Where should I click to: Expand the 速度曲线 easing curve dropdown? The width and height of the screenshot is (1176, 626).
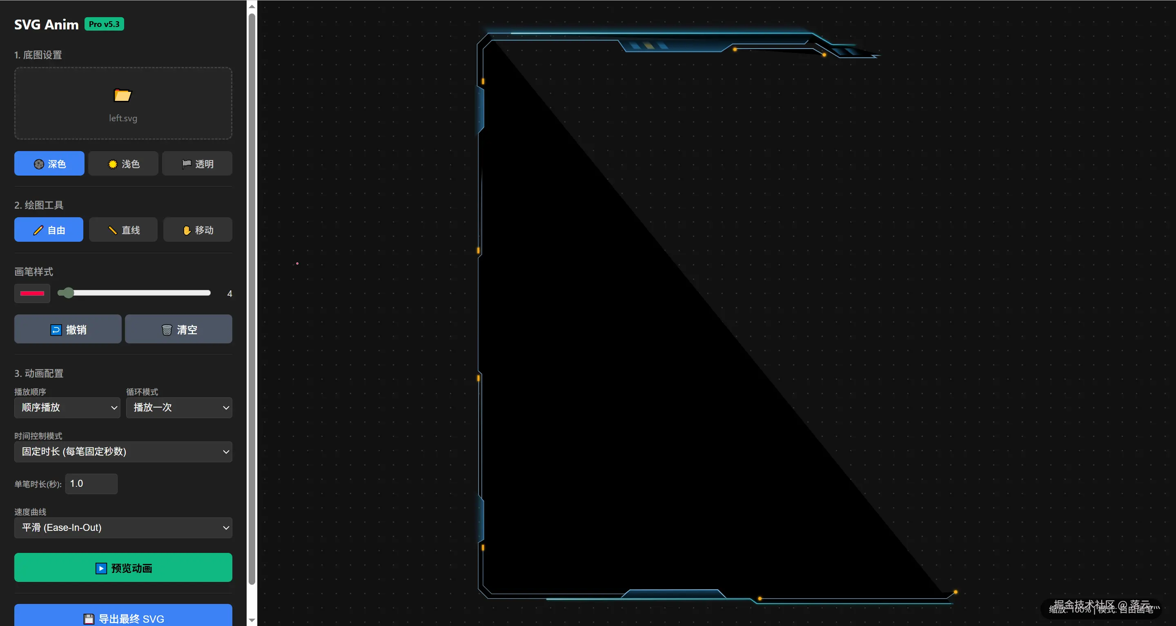123,527
